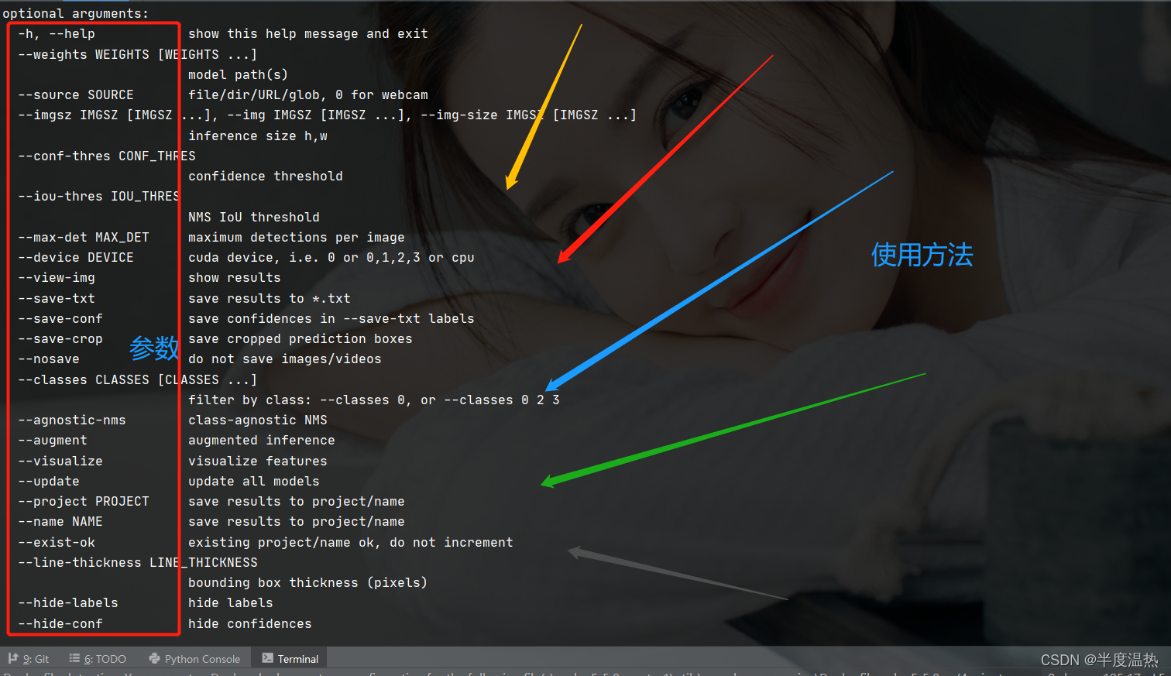
Task: Click the --agnostic-nms option text
Action: coord(72,420)
